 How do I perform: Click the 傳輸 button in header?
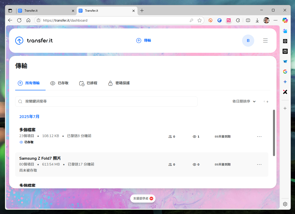(x=144, y=41)
